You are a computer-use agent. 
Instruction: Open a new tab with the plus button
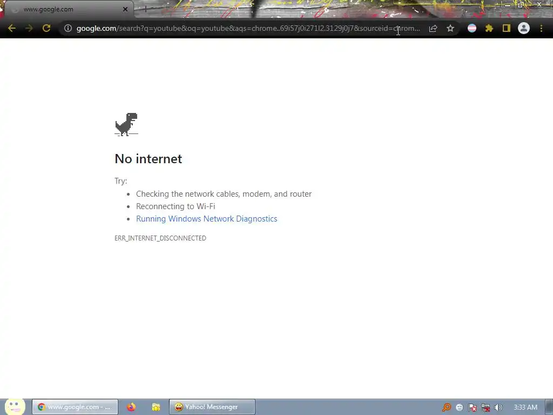pos(146,10)
